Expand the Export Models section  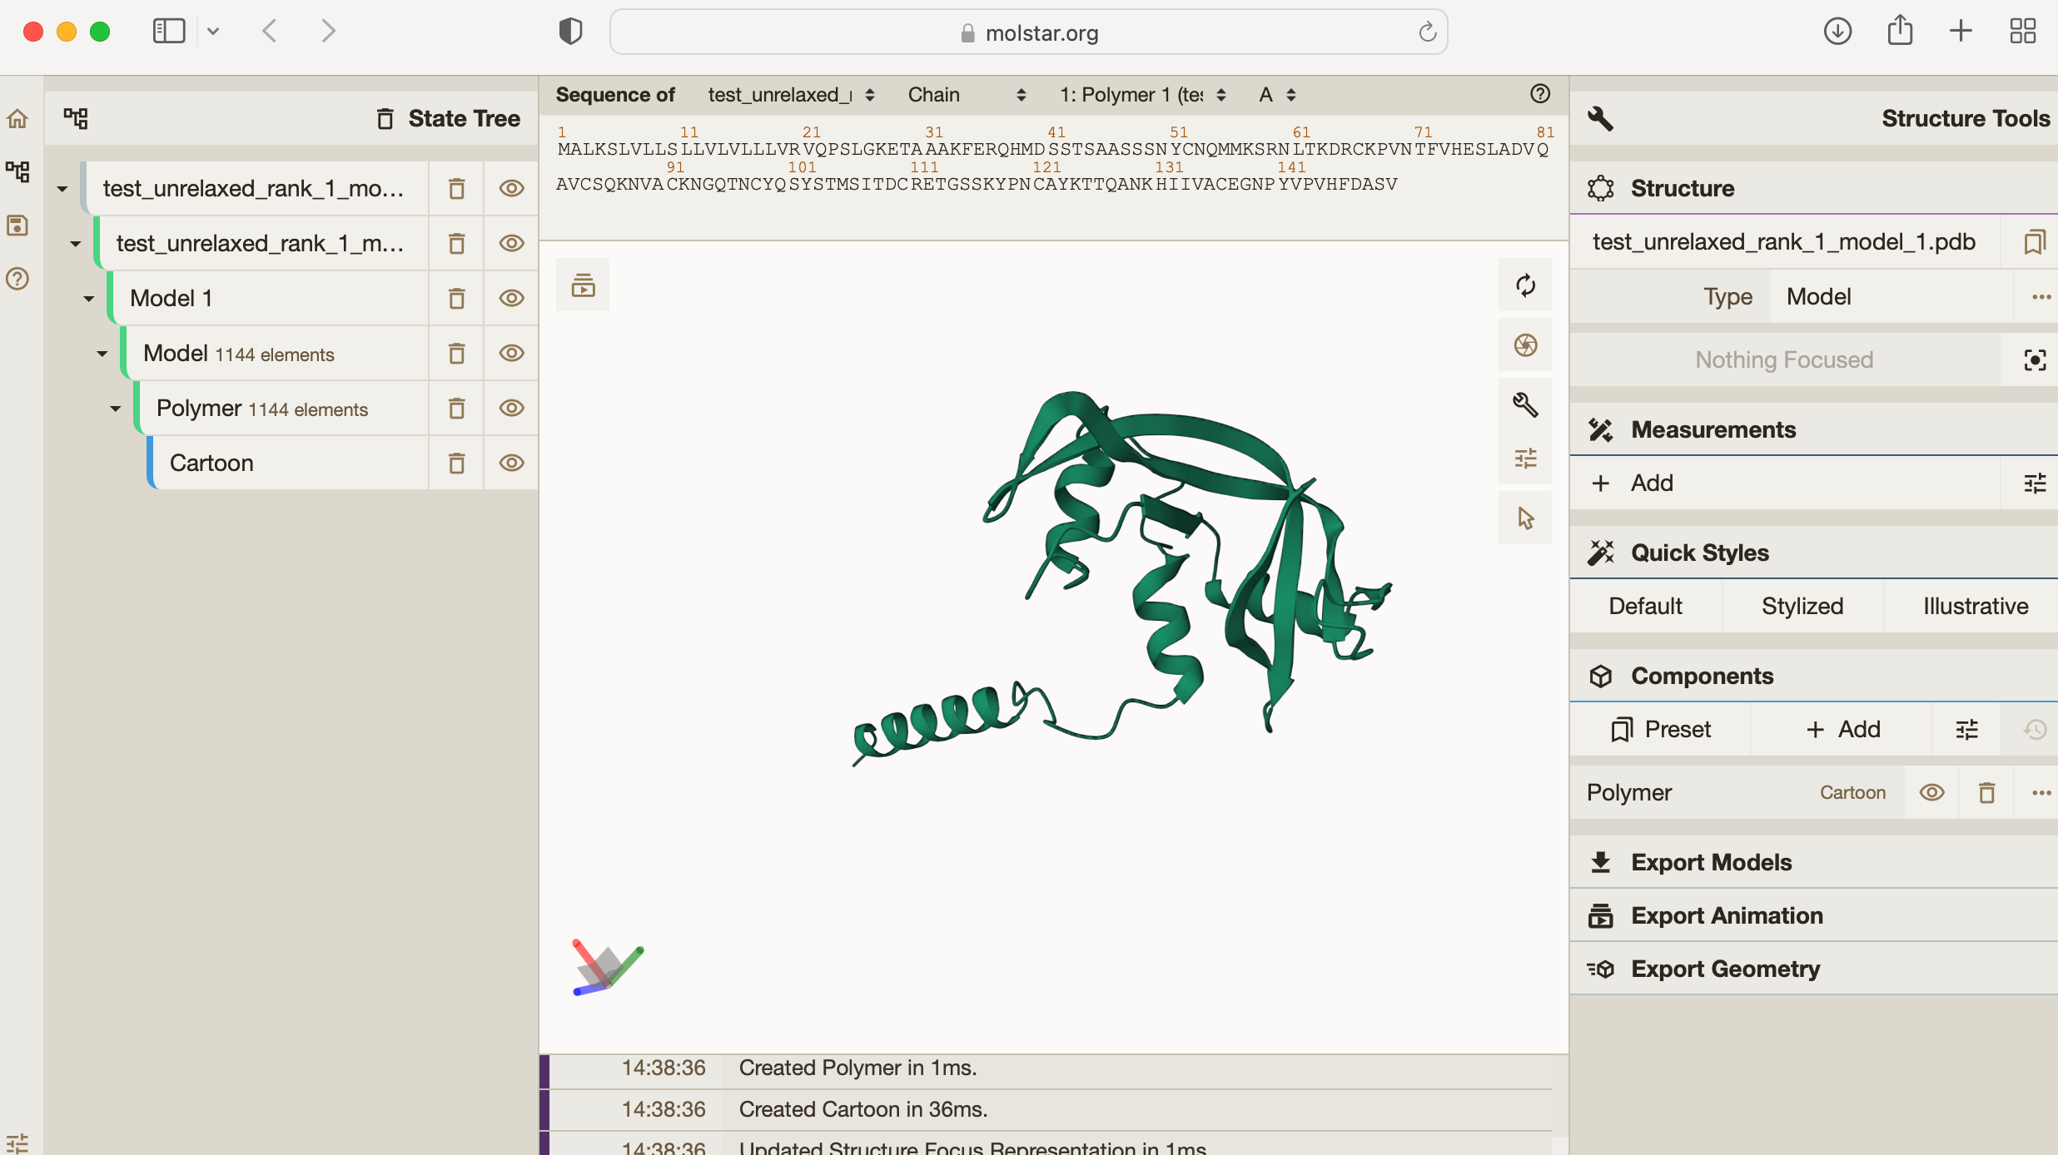coord(1814,863)
